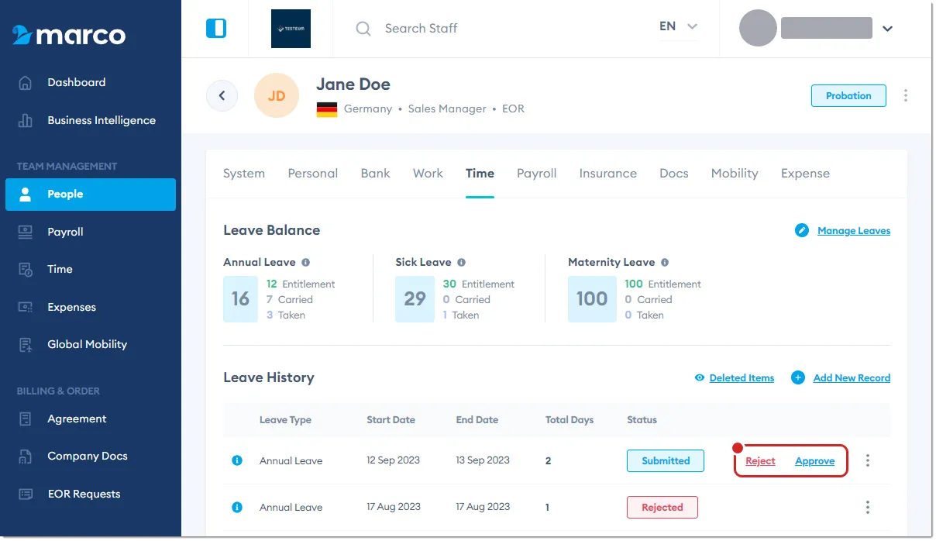Click the Annual Leave balance 16
This screenshot has width=936, height=541.
click(x=240, y=299)
